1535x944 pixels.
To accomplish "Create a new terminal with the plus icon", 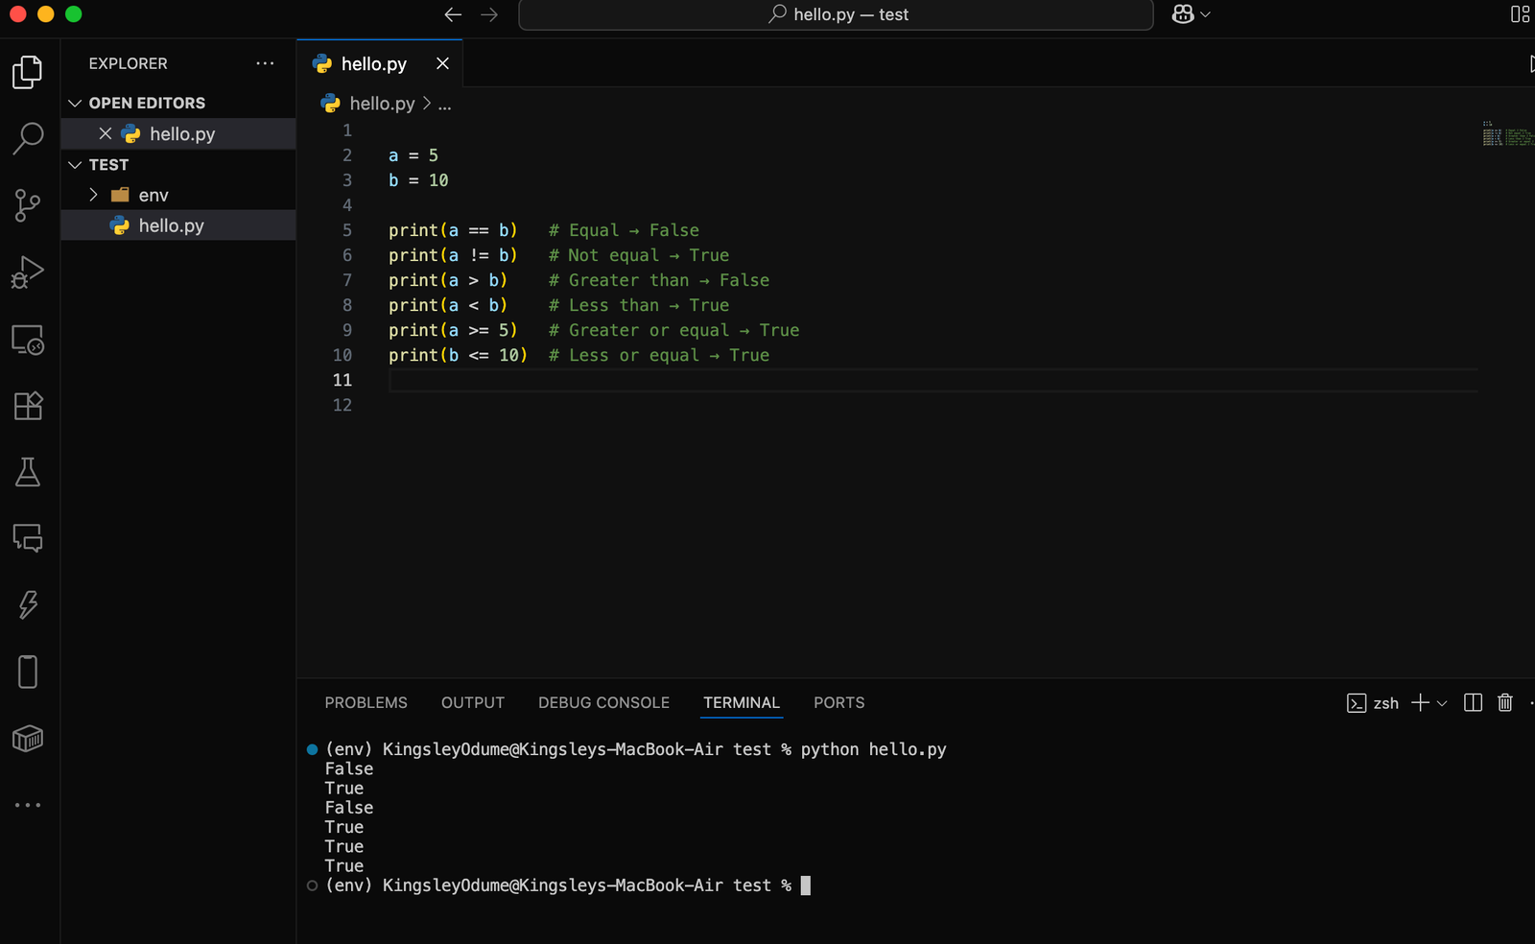I will [x=1419, y=702].
